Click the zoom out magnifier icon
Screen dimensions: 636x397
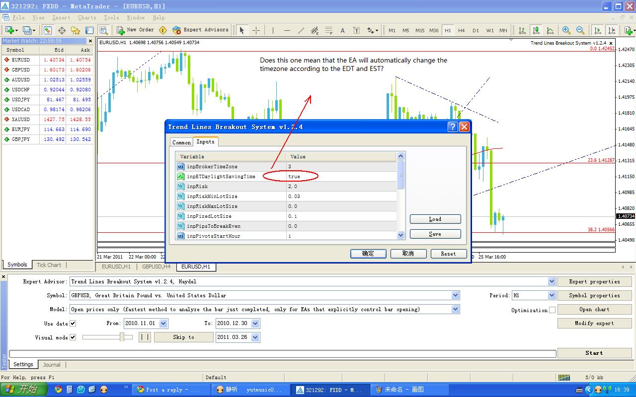coord(580,30)
